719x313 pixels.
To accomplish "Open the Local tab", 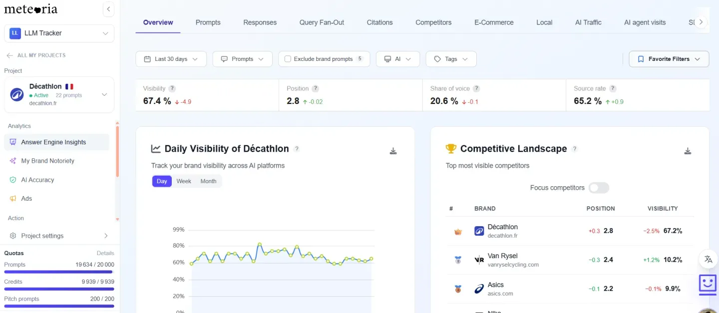I will coord(544,22).
